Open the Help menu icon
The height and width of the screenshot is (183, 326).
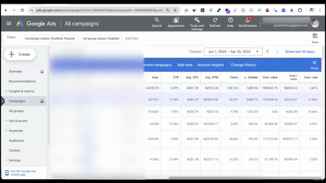tap(230, 22)
